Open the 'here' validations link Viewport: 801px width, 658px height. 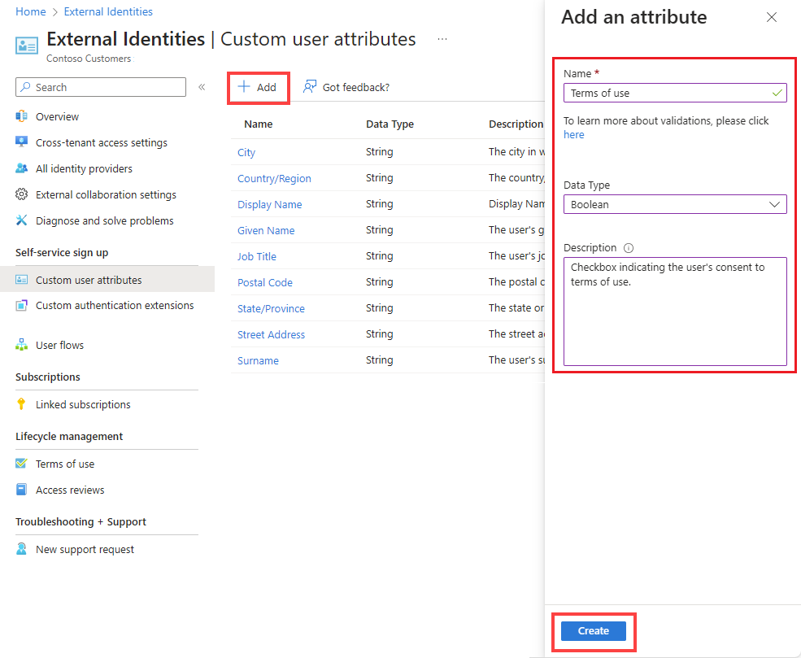[574, 135]
